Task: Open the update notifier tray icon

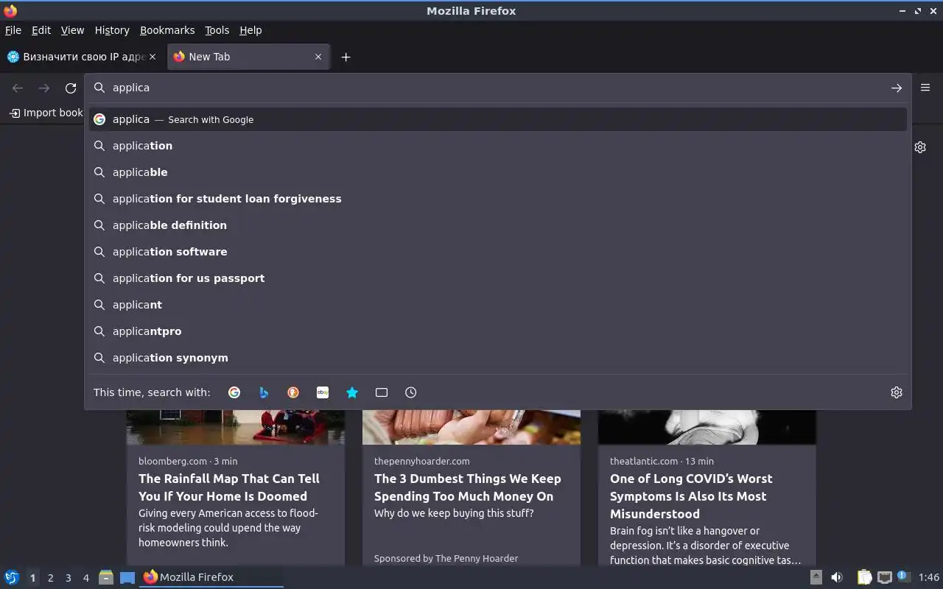Action: 904,576
